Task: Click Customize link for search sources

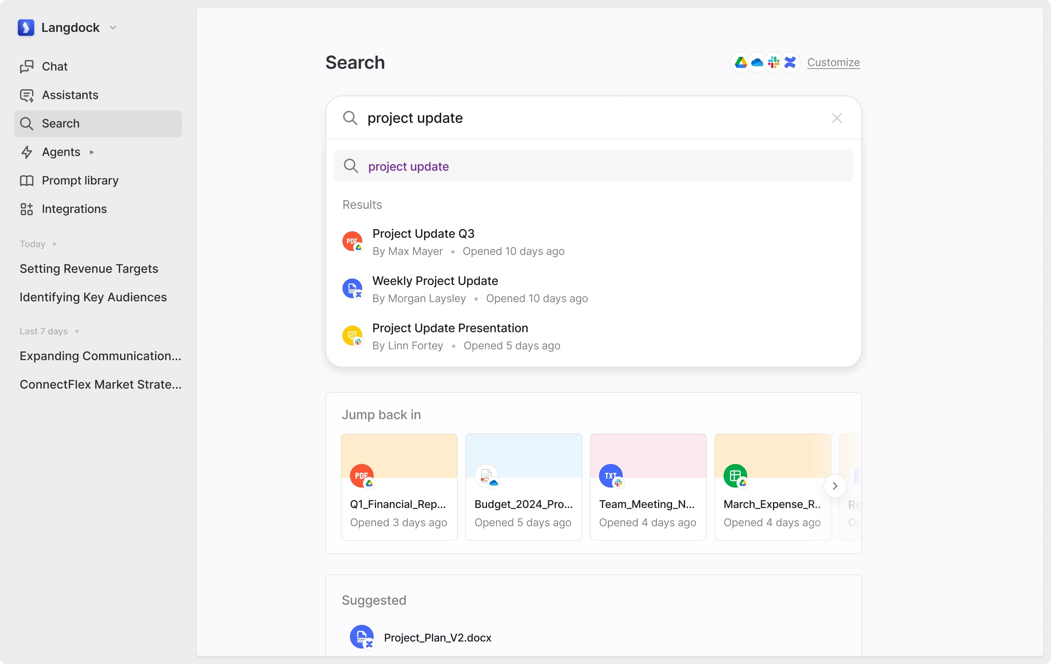Action: tap(833, 63)
